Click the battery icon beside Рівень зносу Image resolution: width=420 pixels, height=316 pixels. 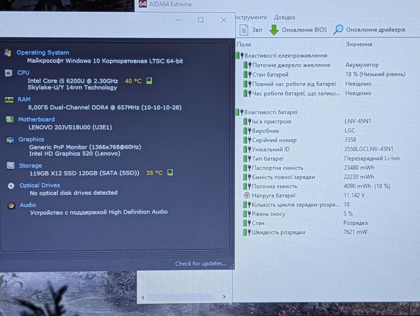tap(247, 214)
